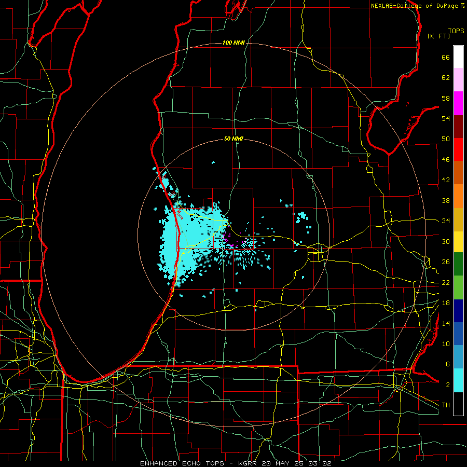Click the legend value "30"
The image size is (467, 467).
point(446,241)
